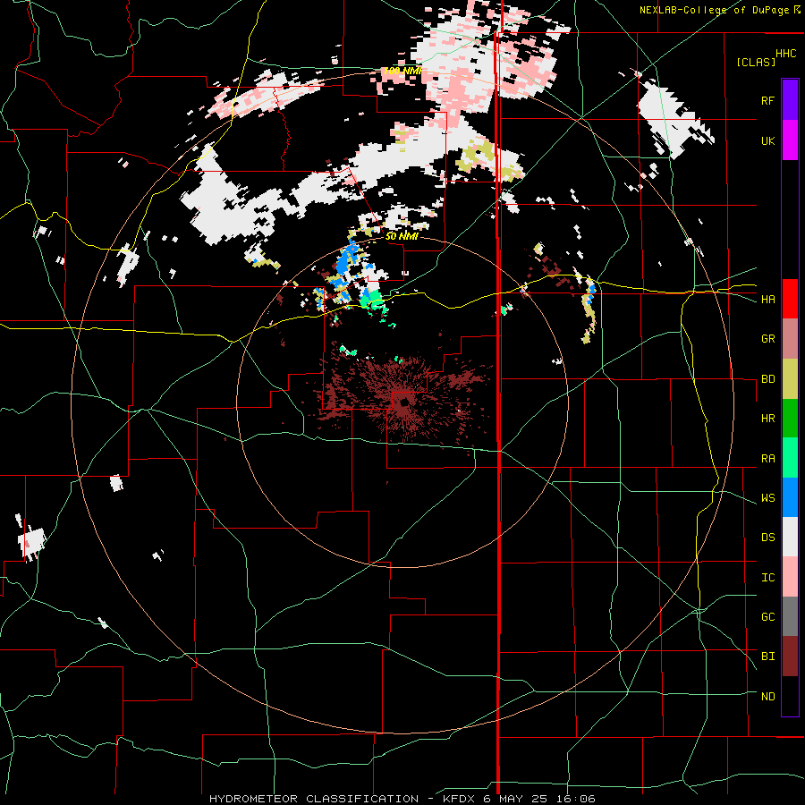Click the RF legend label
Image resolution: width=805 pixels, height=805 pixels.
(767, 100)
